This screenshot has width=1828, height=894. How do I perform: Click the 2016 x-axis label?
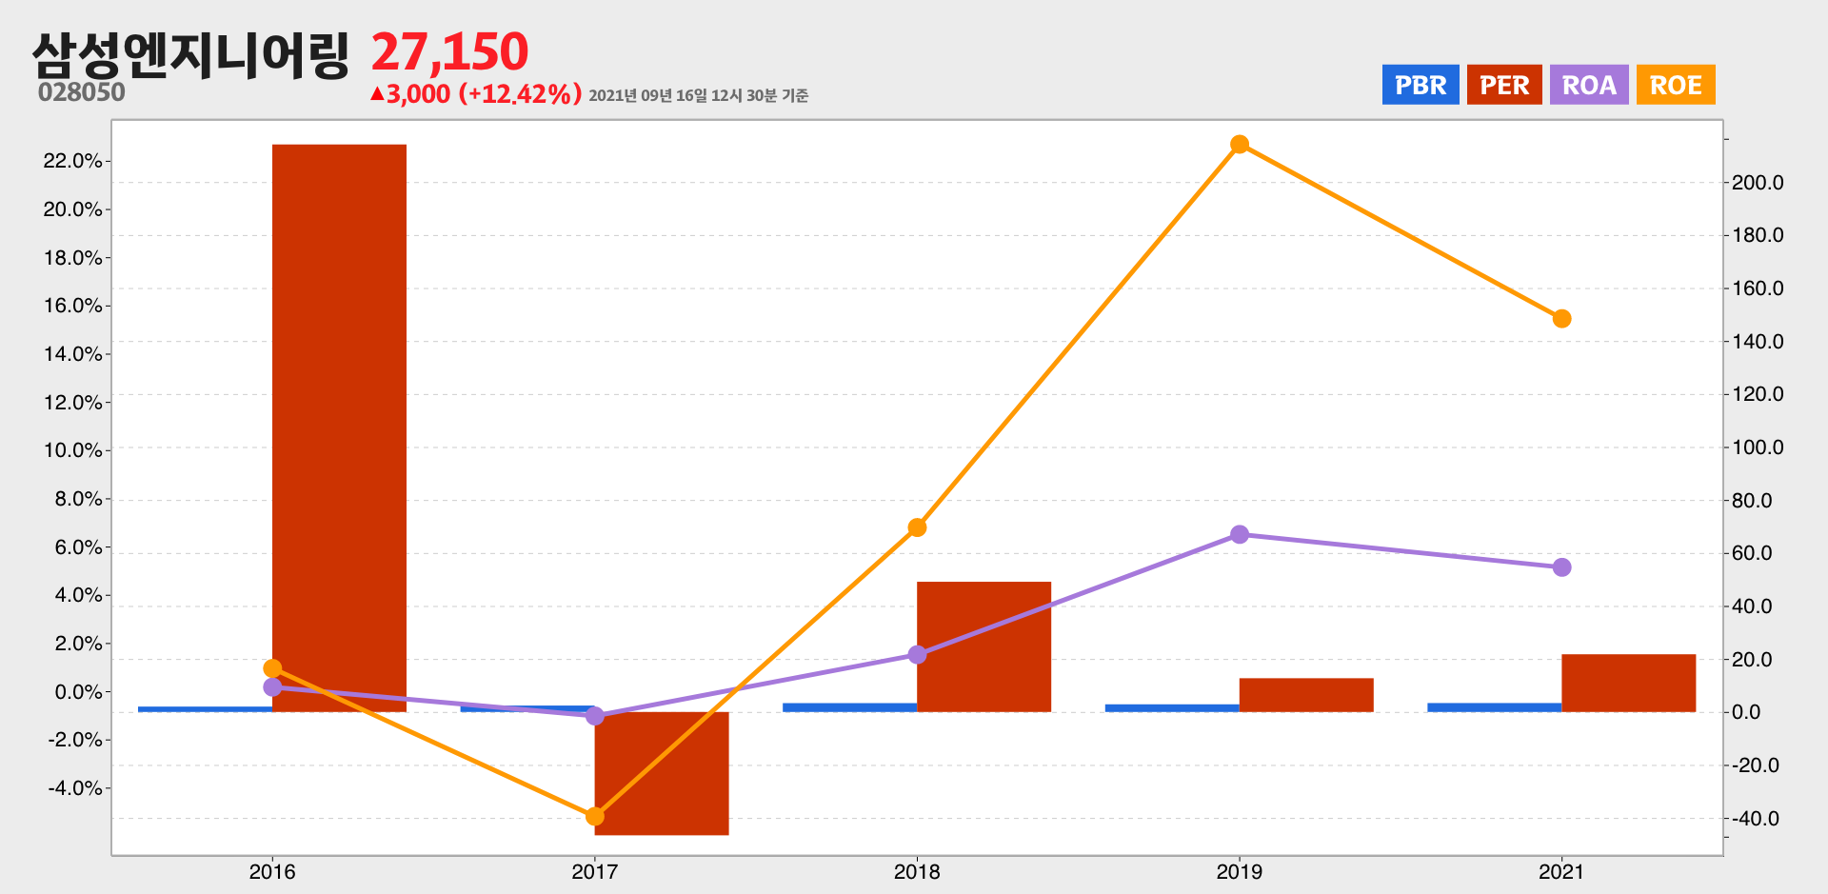pyautogui.click(x=272, y=872)
